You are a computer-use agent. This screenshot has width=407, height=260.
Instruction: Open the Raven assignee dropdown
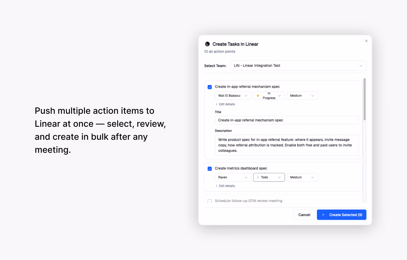(233, 177)
